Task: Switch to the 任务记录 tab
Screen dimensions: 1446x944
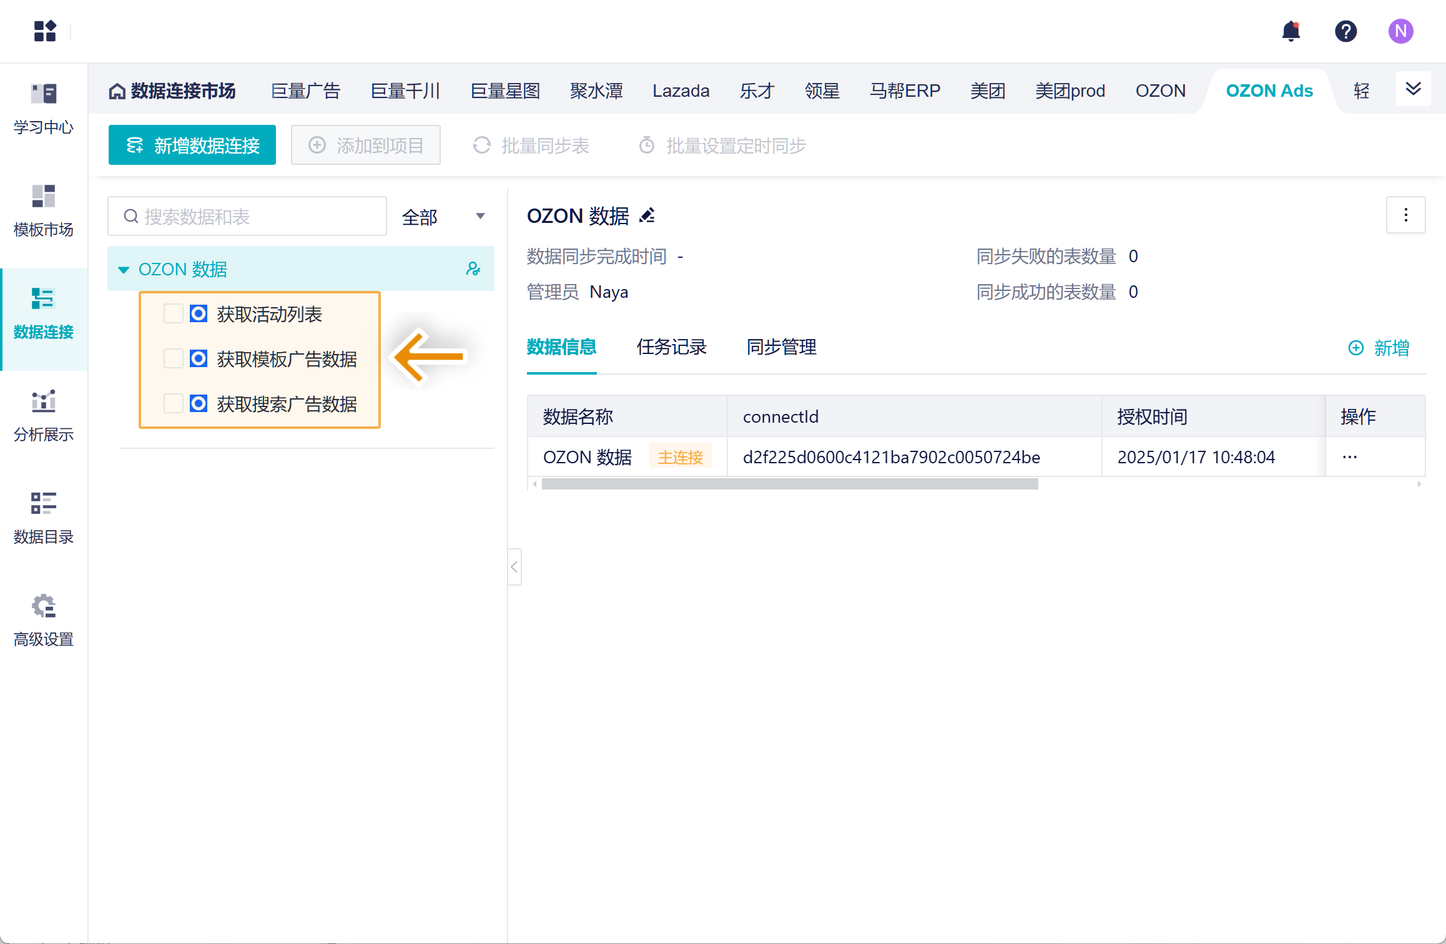Action: pos(671,347)
